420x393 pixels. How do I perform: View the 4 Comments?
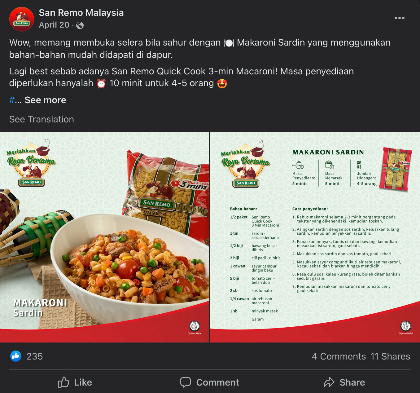click(x=339, y=356)
